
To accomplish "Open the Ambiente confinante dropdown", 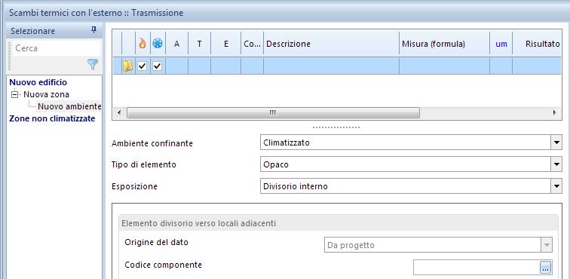I will tap(556, 143).
